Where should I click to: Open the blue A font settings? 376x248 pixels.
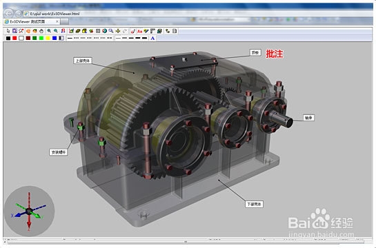point(152,38)
